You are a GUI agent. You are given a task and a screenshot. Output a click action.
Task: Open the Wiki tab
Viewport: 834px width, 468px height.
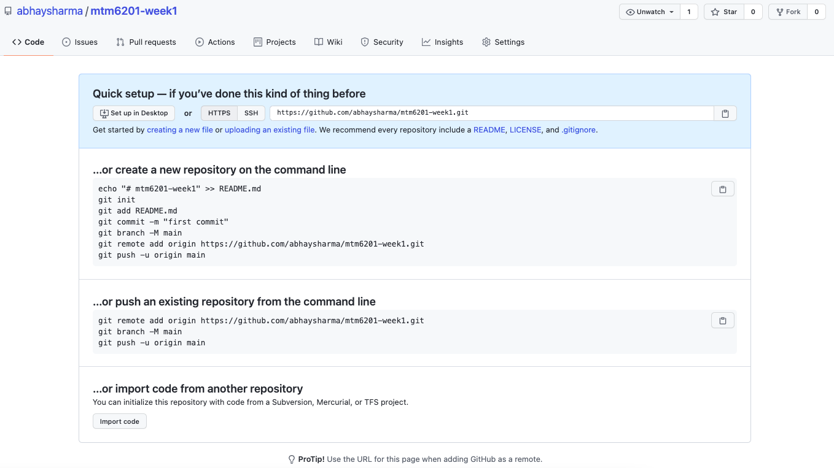coord(329,42)
